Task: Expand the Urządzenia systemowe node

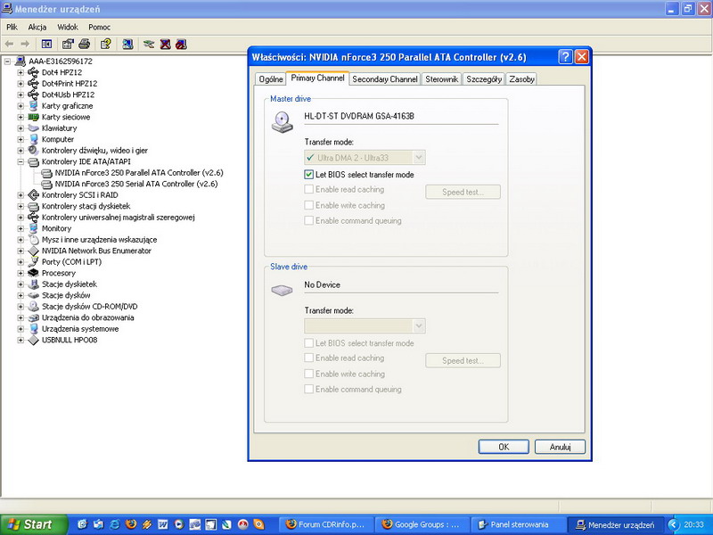Action: (20, 328)
